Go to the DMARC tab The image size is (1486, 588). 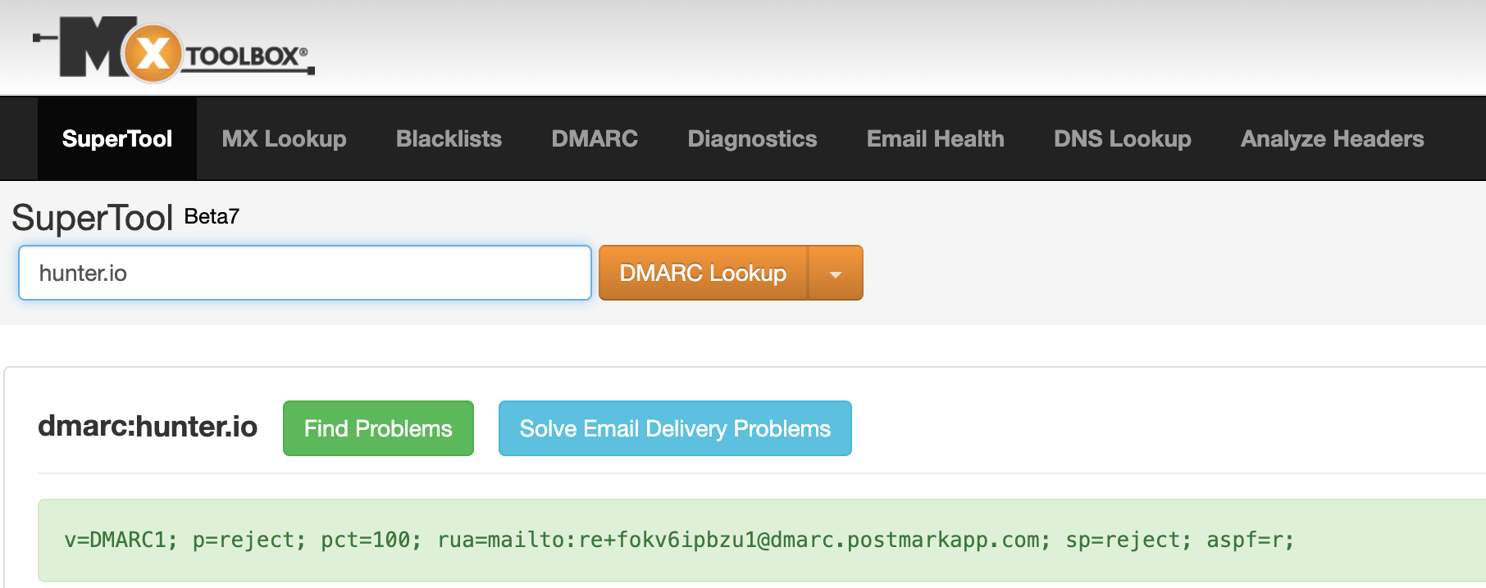click(595, 138)
